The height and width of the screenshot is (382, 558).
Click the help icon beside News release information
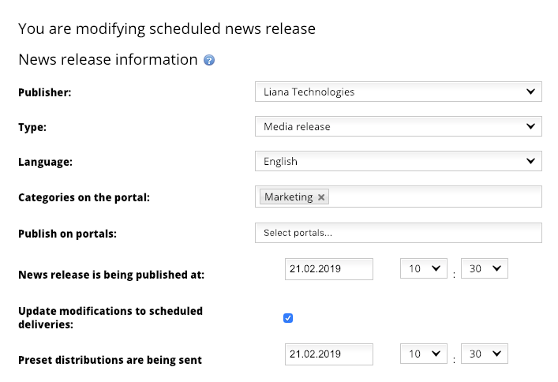pyautogui.click(x=209, y=60)
